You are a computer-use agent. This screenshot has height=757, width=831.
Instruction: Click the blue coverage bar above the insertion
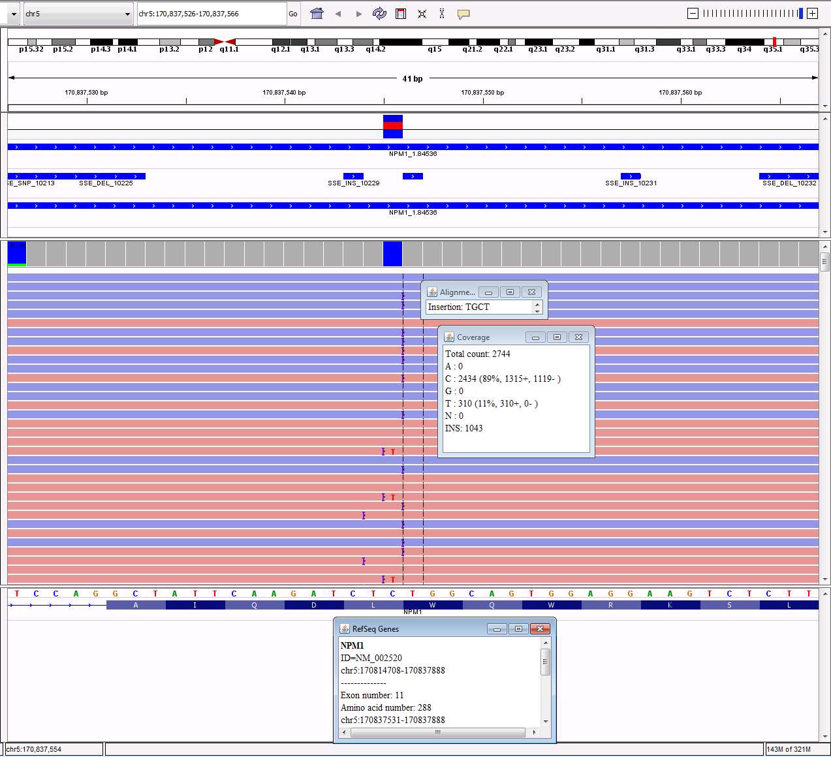[392, 253]
